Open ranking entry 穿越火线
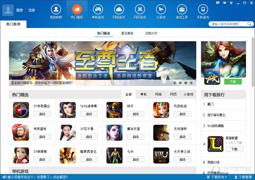 pos(213,162)
